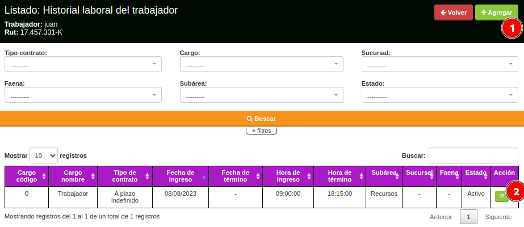Sort by Sucursal column header

[x=420, y=176]
